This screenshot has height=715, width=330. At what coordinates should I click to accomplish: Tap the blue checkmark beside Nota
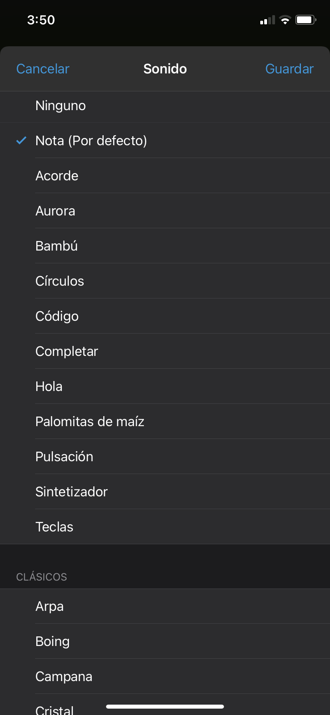coord(21,140)
